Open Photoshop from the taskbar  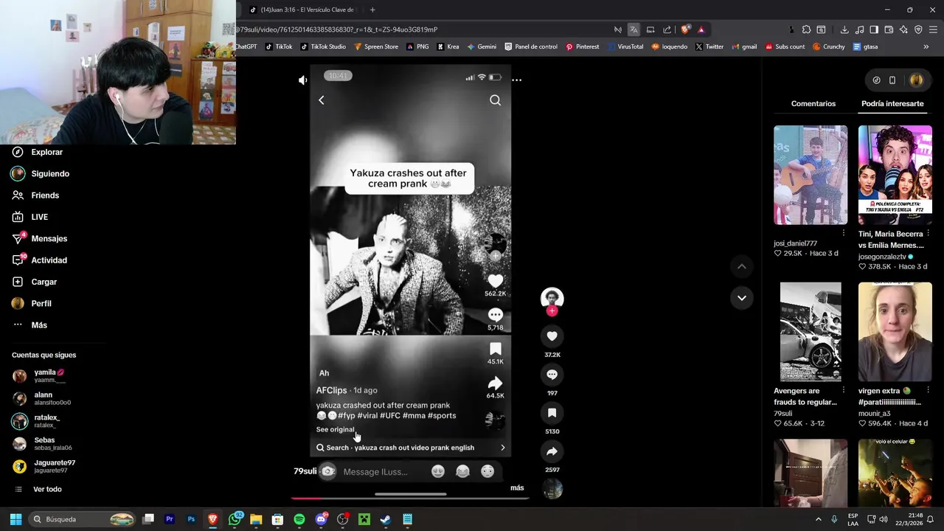click(191, 519)
